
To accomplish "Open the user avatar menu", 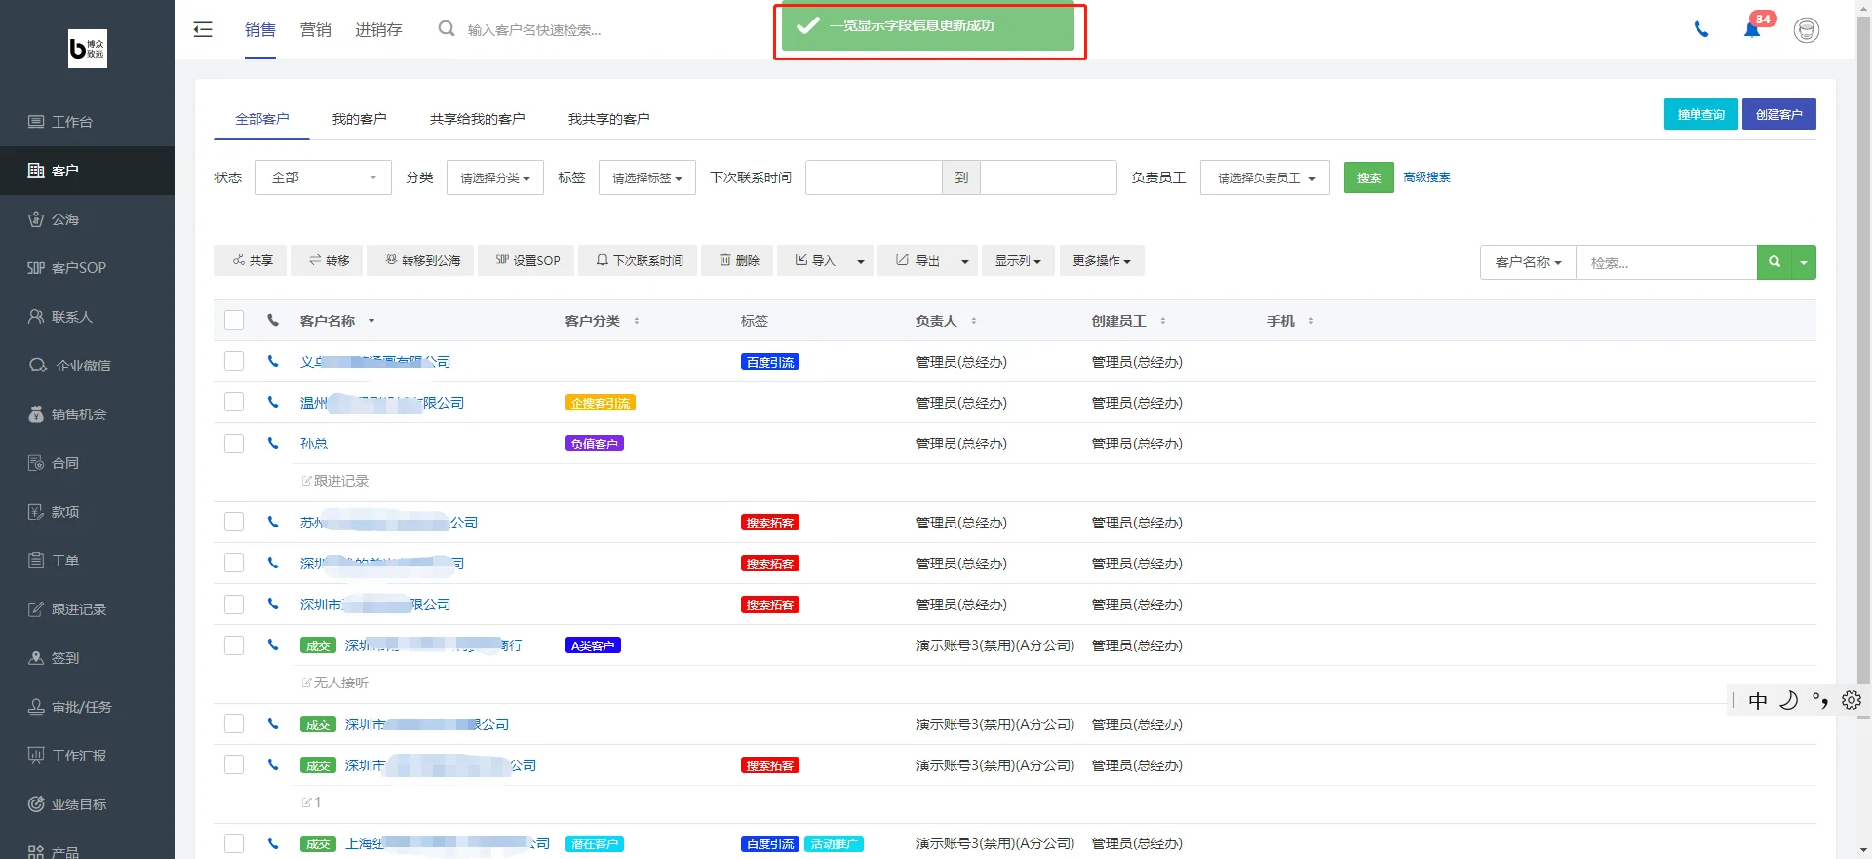I will [1807, 30].
